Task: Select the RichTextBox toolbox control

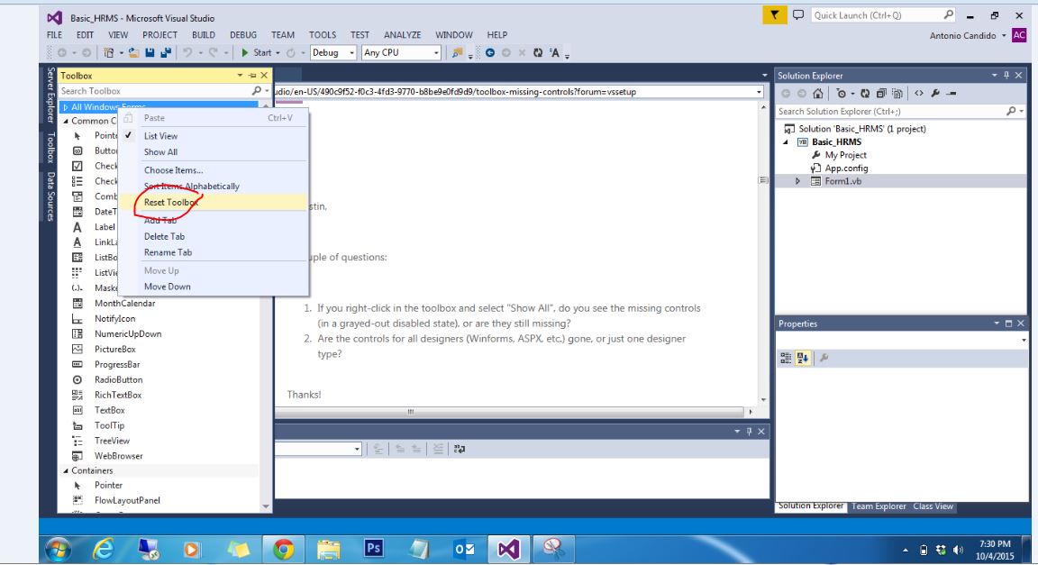Action: pos(118,395)
